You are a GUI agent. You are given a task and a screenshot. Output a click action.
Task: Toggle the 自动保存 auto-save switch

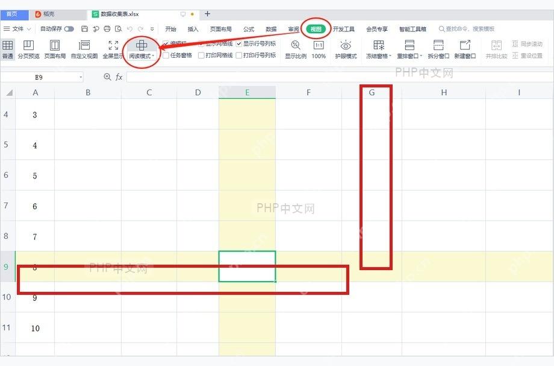69,29
